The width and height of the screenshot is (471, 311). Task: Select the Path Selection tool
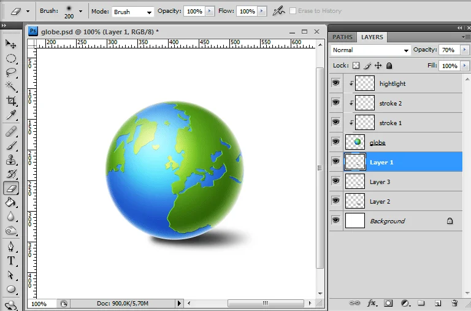[x=11, y=275]
